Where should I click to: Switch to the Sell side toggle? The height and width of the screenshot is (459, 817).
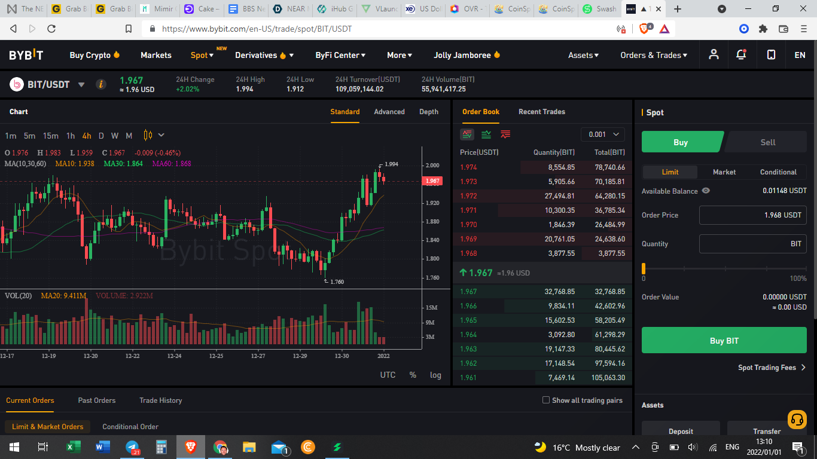coord(767,142)
